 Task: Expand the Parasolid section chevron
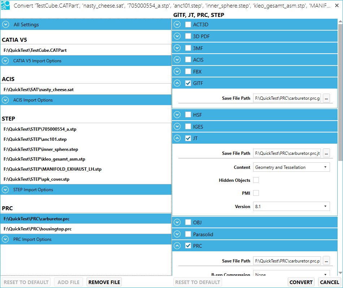point(177,234)
